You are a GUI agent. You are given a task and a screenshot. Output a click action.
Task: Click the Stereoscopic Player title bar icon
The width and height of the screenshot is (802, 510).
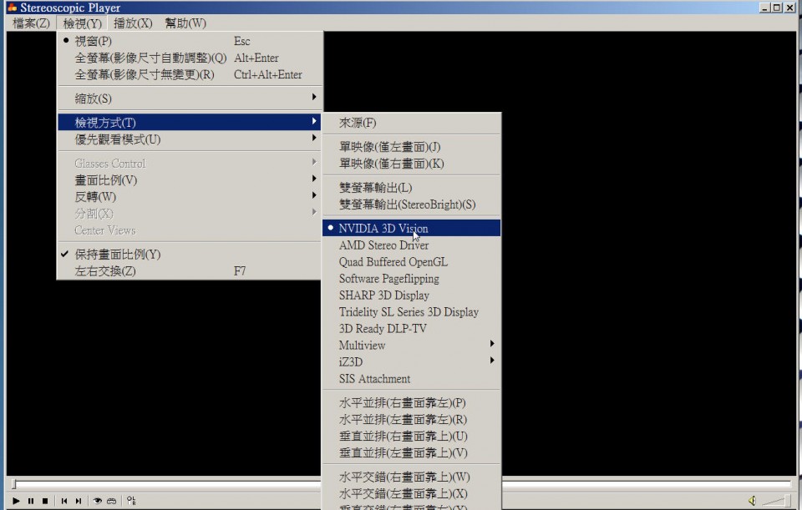point(11,8)
